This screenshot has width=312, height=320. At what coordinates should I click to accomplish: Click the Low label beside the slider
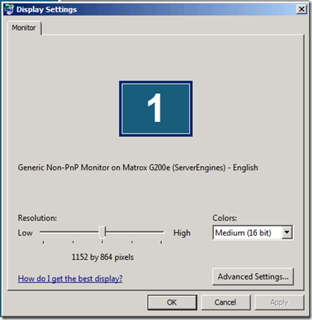point(25,233)
